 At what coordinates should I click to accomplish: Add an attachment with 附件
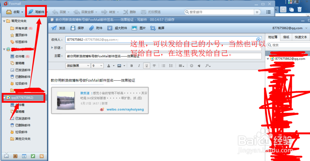pyautogui.click(x=96, y=28)
